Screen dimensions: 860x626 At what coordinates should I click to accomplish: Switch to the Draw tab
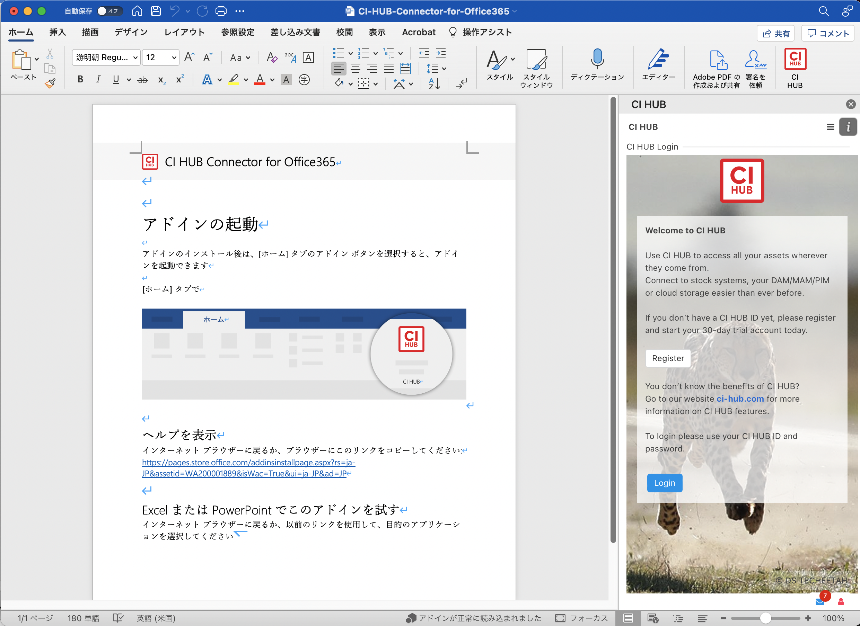(x=90, y=32)
